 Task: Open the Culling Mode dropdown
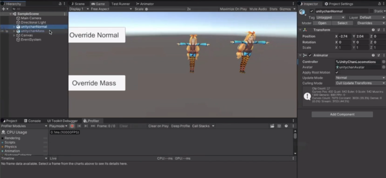pyautogui.click(x=360, y=83)
